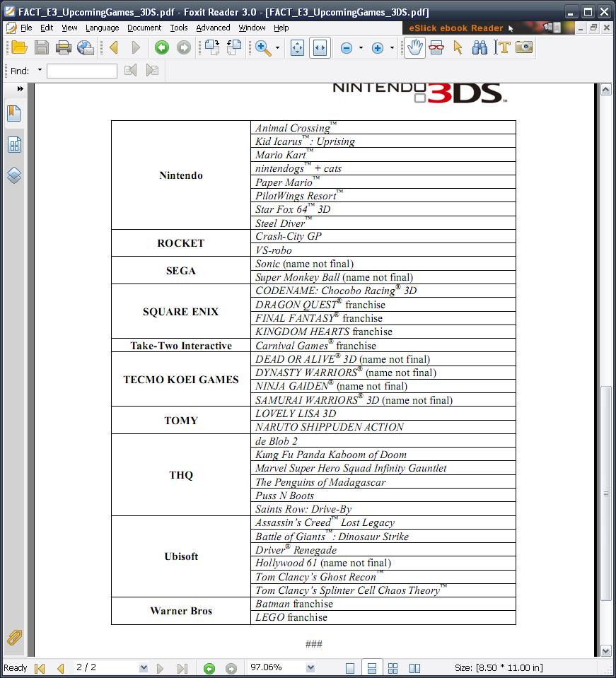
Task: Open the Bookmarks panel icon
Action: point(14,113)
